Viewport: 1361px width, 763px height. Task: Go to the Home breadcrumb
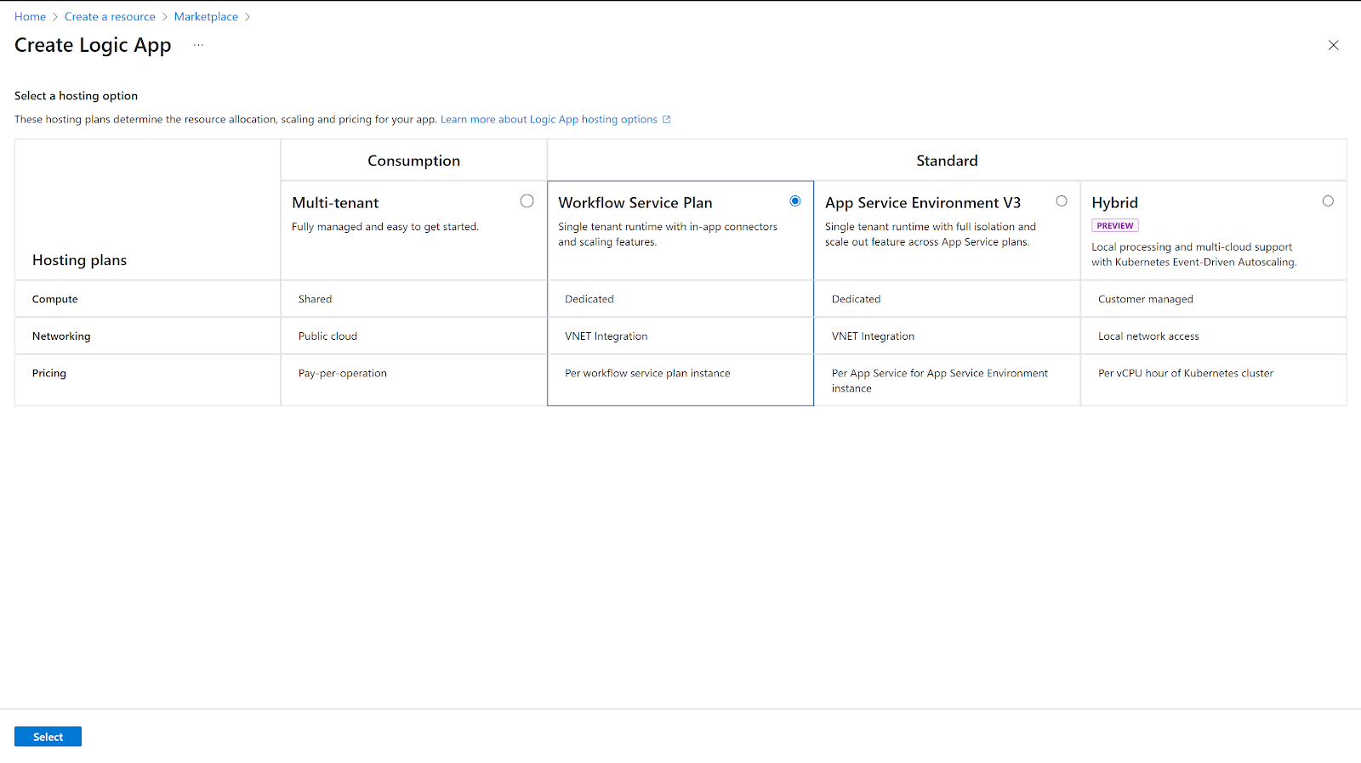[x=30, y=17]
